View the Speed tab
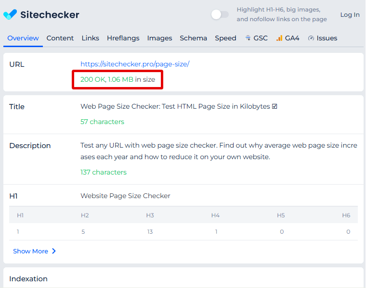The height and width of the screenshot is (288, 366). 225,38
